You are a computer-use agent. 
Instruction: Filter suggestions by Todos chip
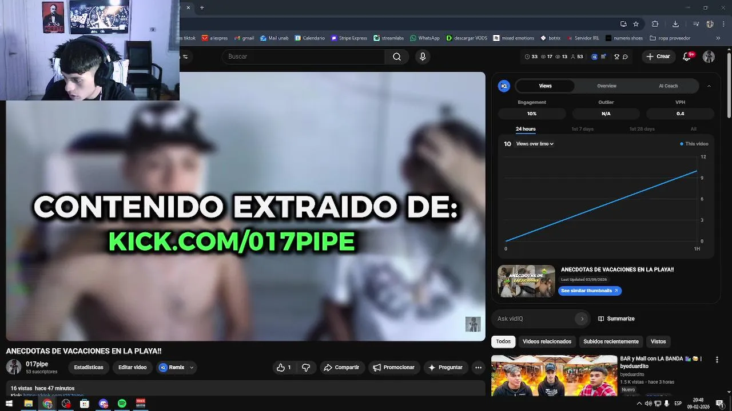pyautogui.click(x=503, y=341)
